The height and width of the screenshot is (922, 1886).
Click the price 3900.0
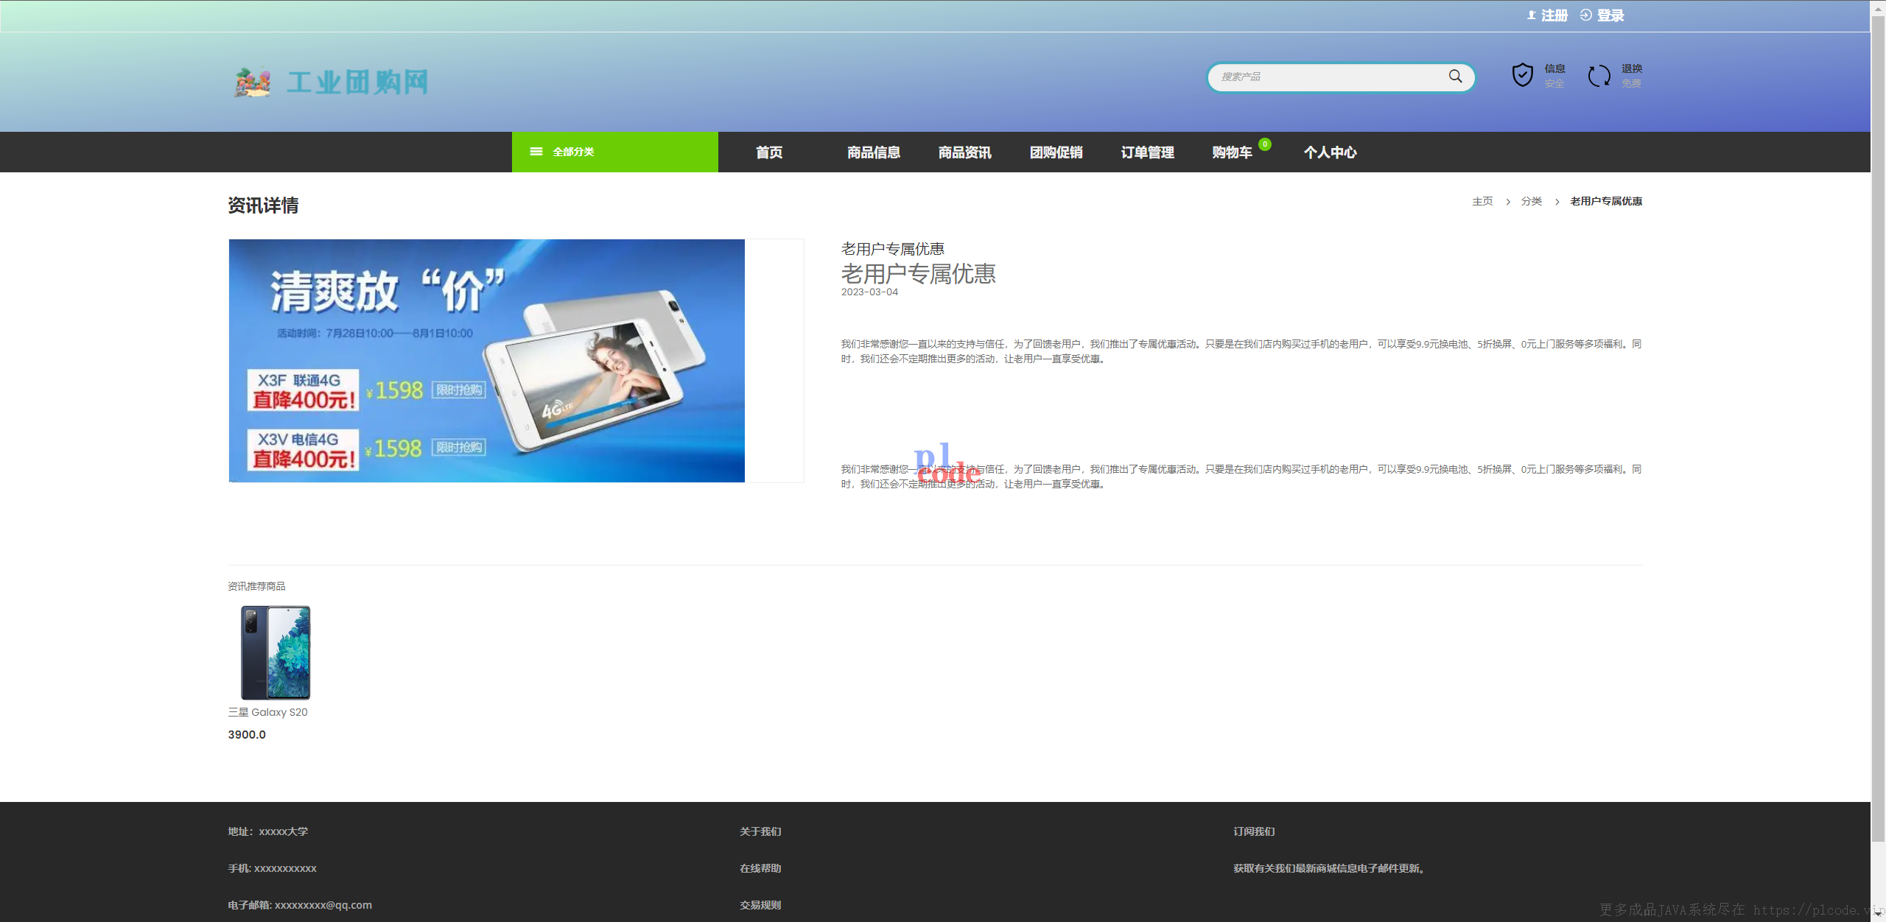pyautogui.click(x=247, y=735)
